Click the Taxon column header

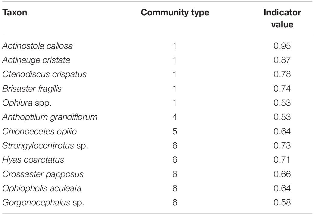point(15,13)
